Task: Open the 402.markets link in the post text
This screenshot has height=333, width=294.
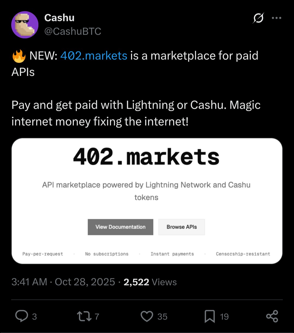Action: point(94,56)
